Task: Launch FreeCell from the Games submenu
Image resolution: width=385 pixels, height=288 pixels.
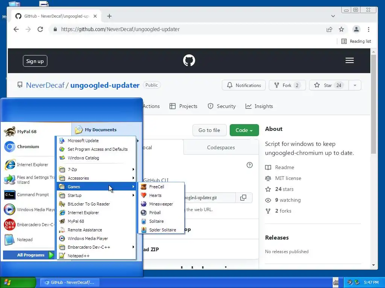Action: [161, 187]
